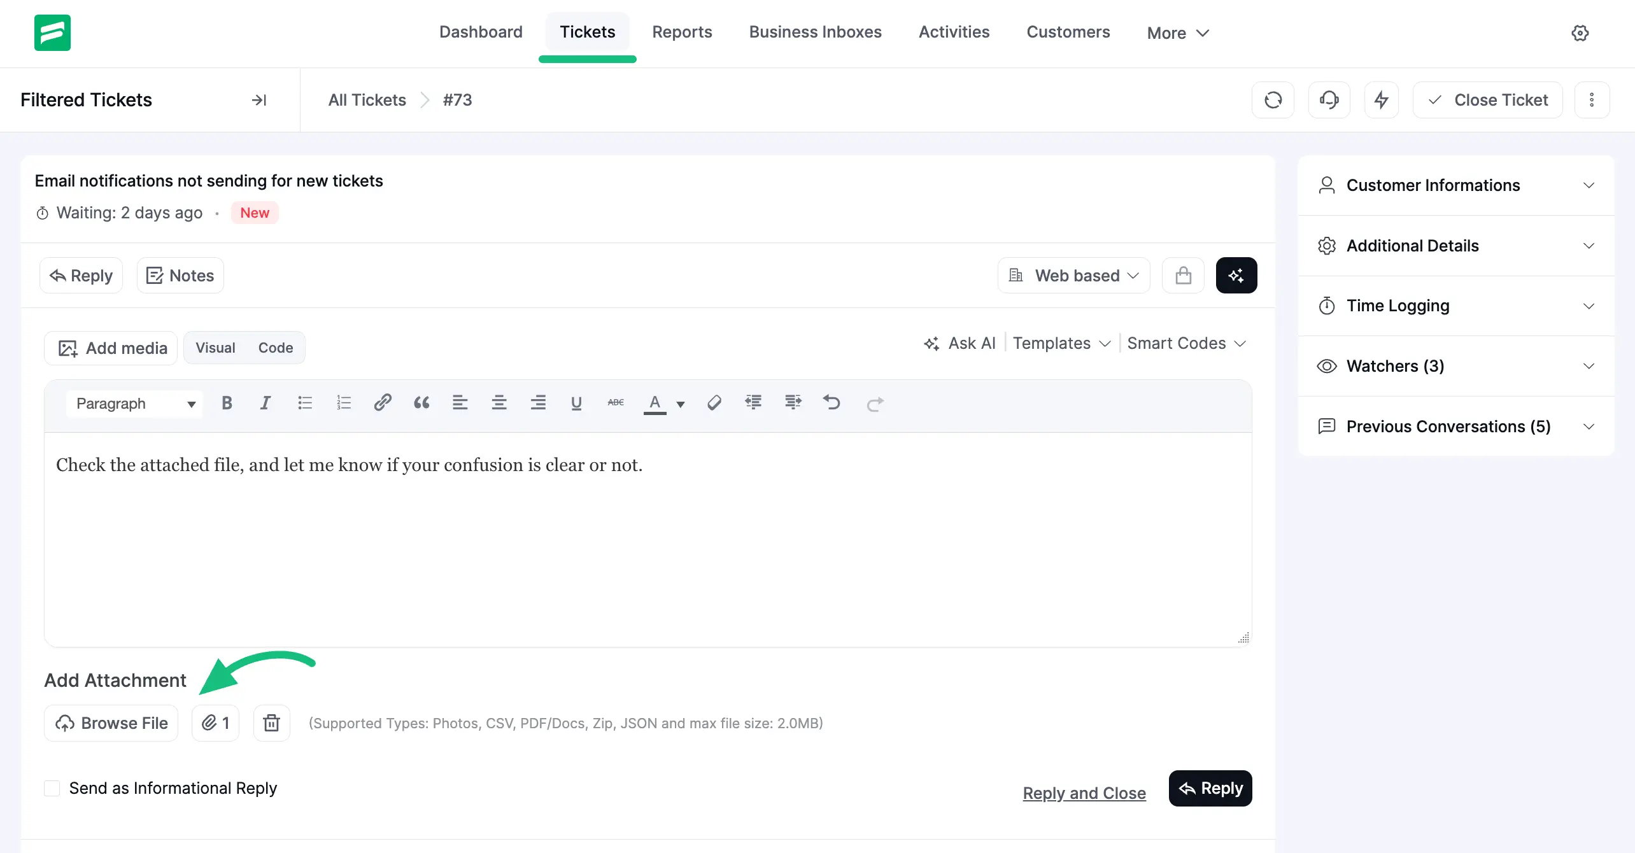Open the three-dot options menu
Screen dimensions: 1635x853
(1592, 99)
